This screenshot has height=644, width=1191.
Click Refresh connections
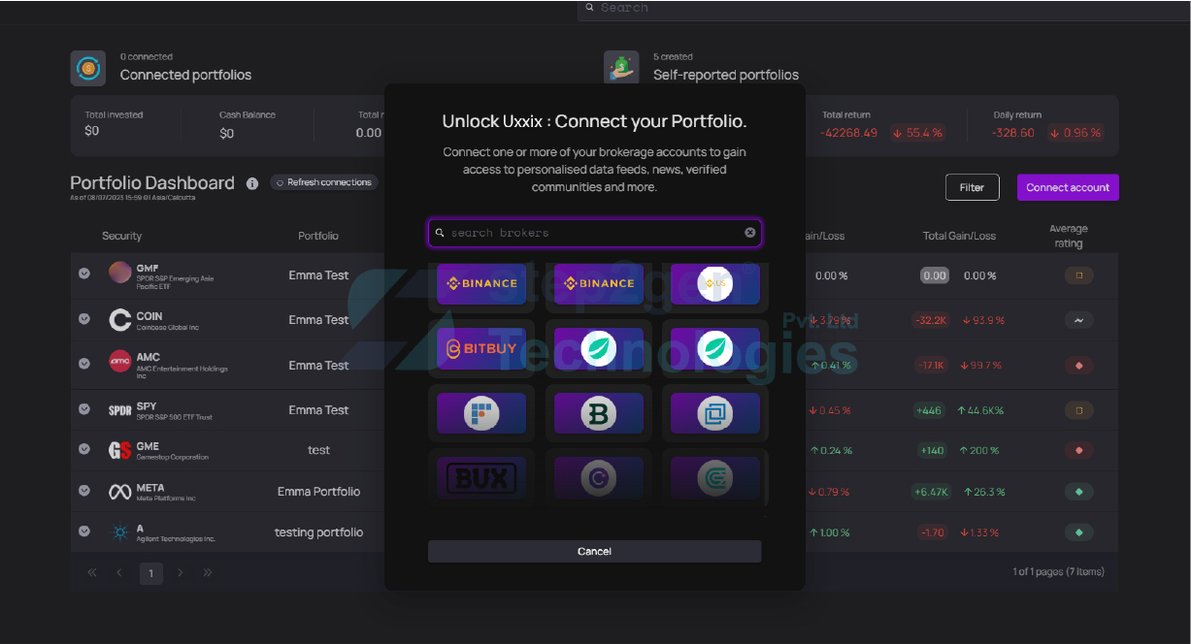point(324,182)
